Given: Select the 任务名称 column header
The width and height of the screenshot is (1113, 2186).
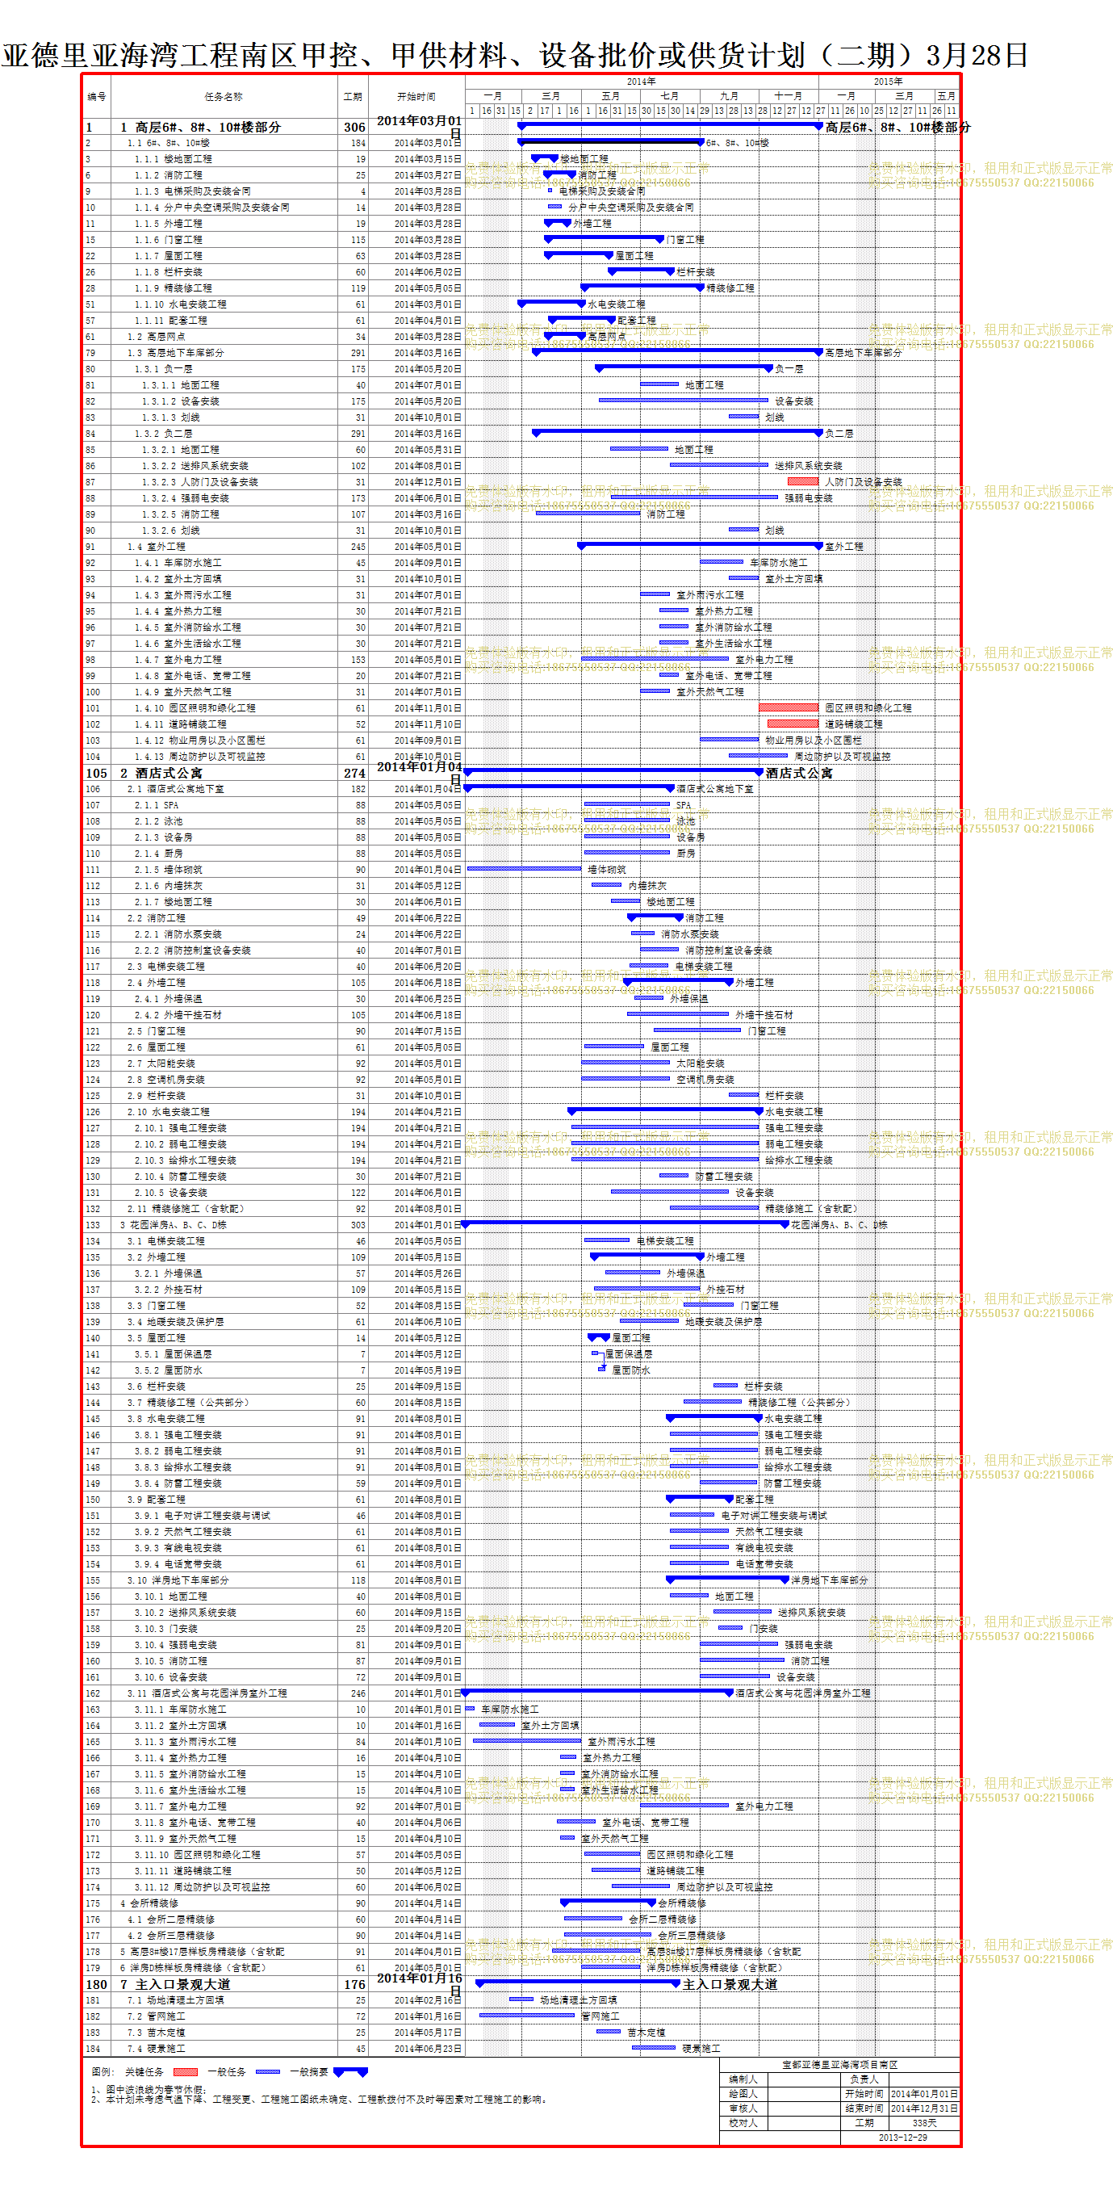Looking at the screenshot, I should (x=224, y=97).
